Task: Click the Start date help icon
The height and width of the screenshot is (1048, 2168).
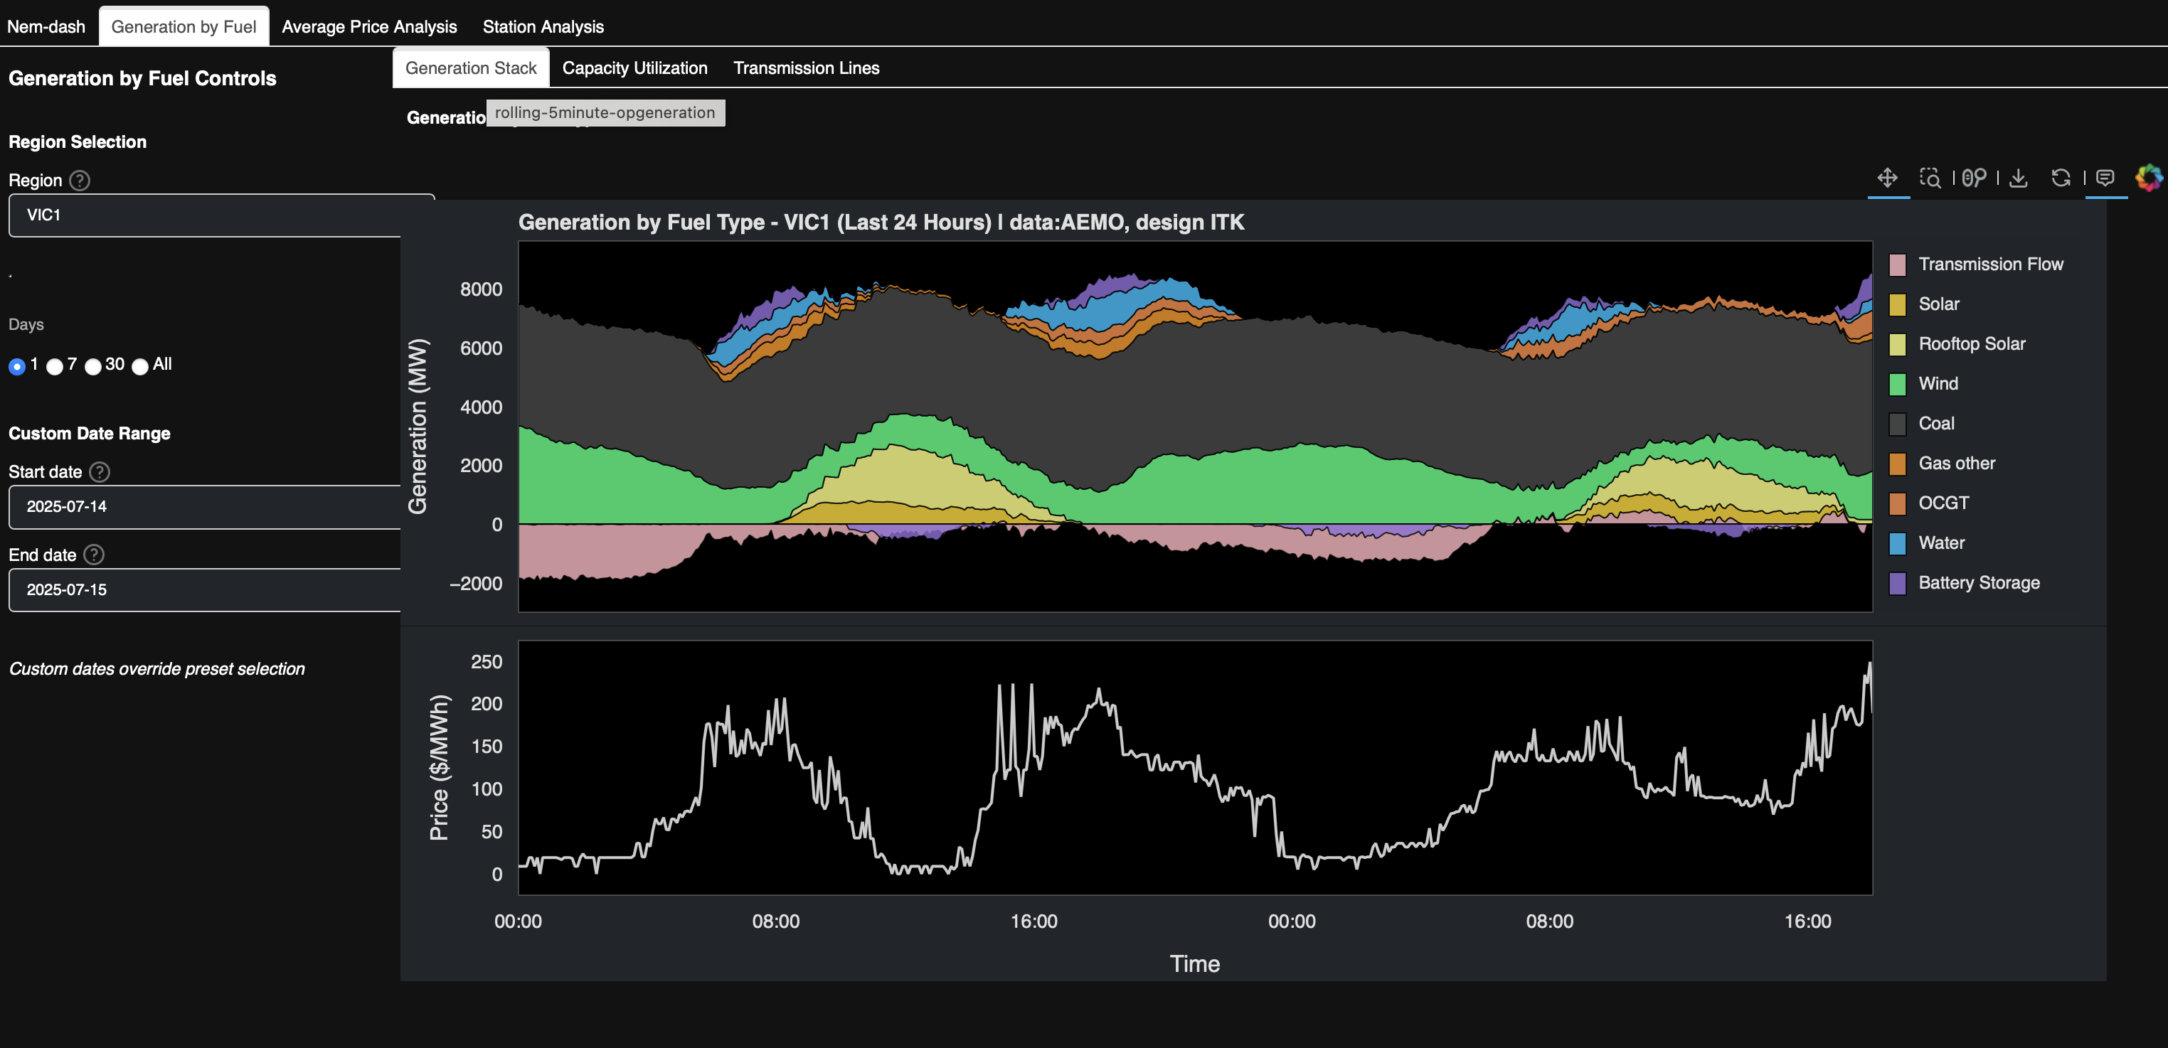Action: pos(100,472)
